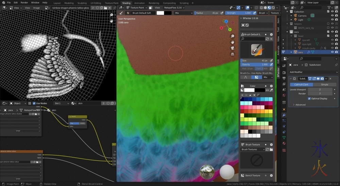Hide the Camera object via eye icon
Image resolution: width=340 pixels, height=186 pixels.
tap(332, 16)
